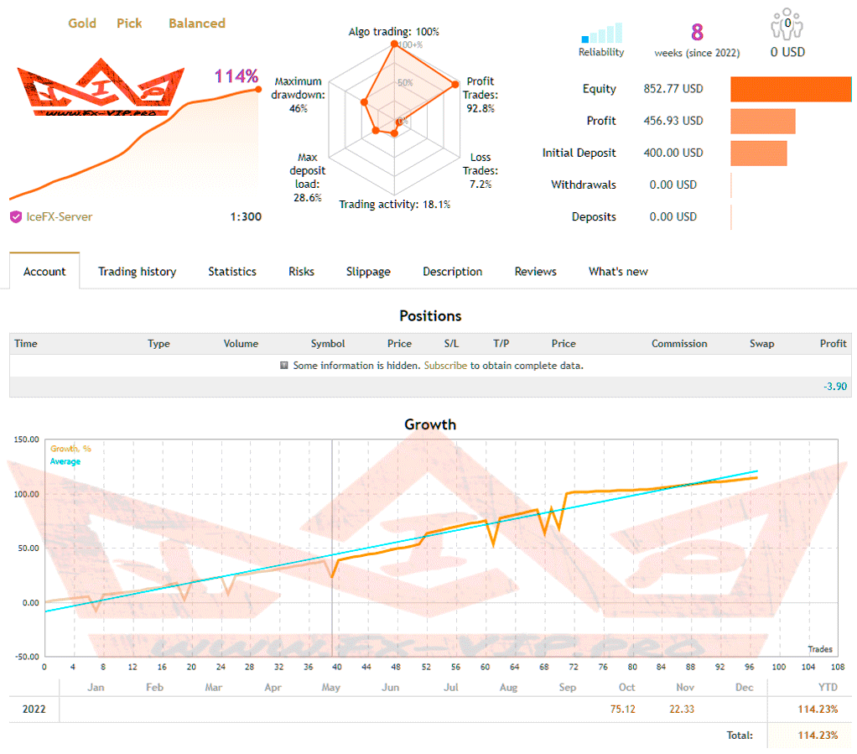Open the What's new tab
Viewport: 857px width, 754px height.
[x=618, y=272]
